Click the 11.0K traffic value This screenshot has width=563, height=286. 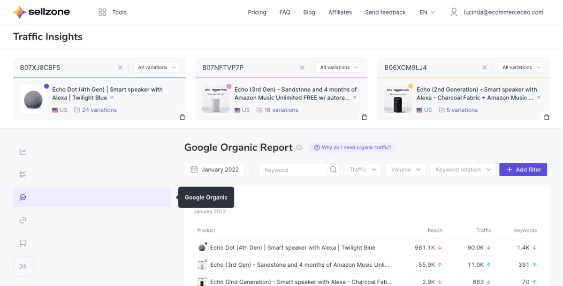[476, 265]
